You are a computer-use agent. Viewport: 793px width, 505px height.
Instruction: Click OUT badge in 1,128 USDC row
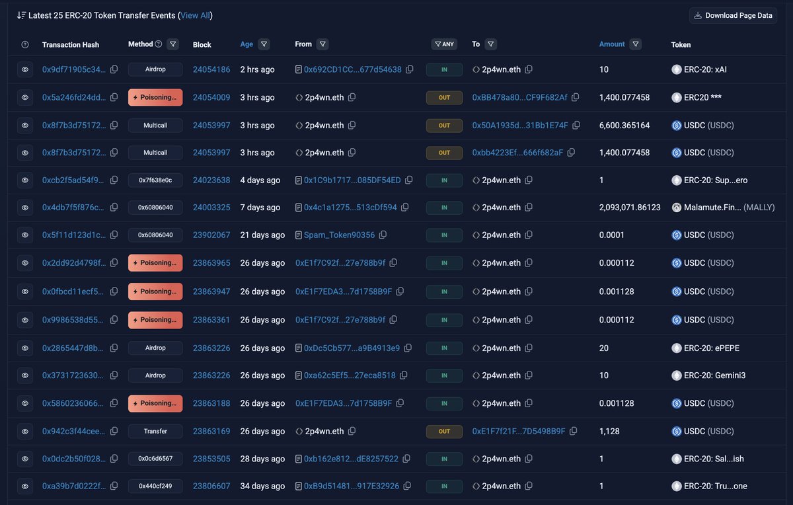[444, 431]
